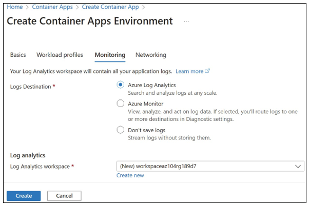Screen dimensions: 309x204
Task: Open the Workload profiles tab
Action: click(x=60, y=55)
